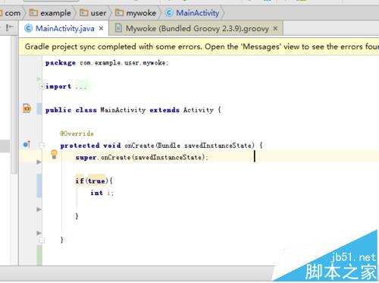Image resolution: width=379 pixels, height=283 pixels.
Task: Click the super.onCreate call line
Action: 142,158
